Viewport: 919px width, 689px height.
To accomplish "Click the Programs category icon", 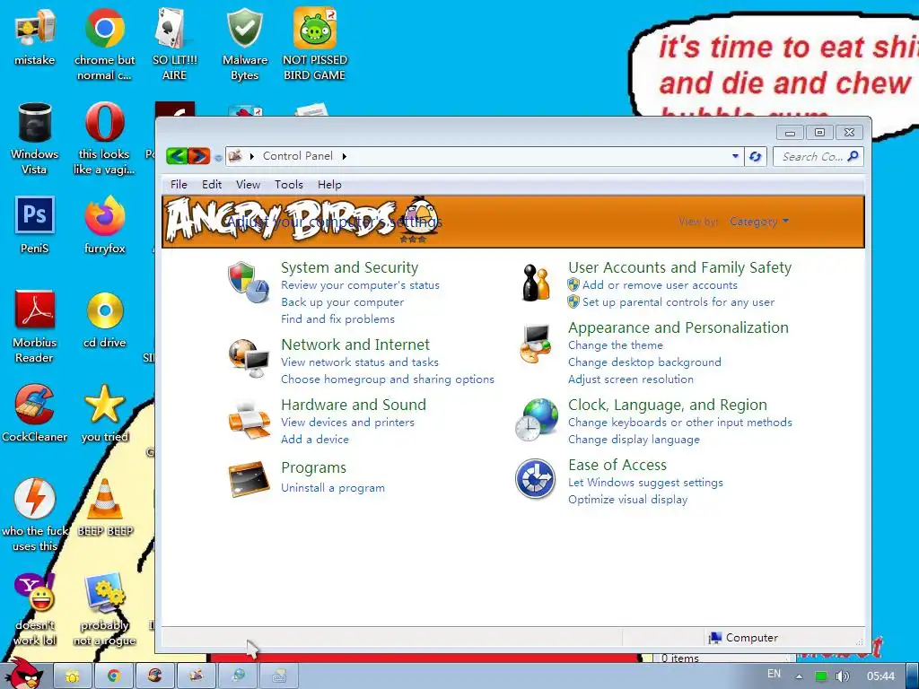I will click(249, 479).
